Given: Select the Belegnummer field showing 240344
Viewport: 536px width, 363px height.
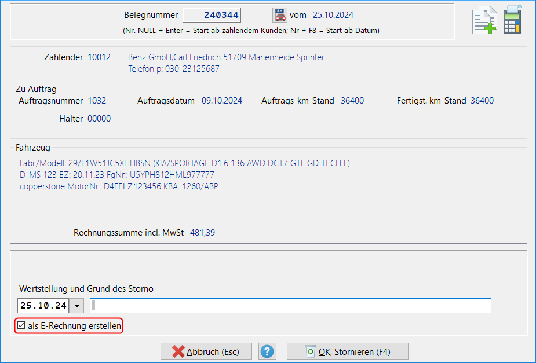Looking at the screenshot, I should pyautogui.click(x=212, y=14).
